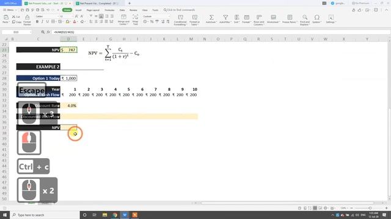Click the zoom slider handle

370,208
